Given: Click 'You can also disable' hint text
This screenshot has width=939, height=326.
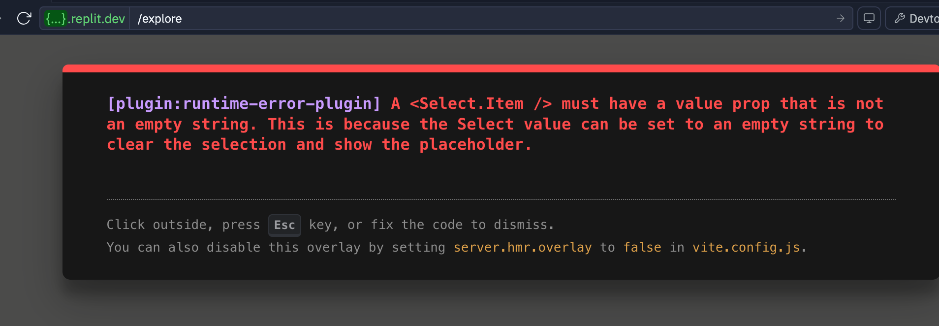Looking at the screenshot, I should click(183, 247).
